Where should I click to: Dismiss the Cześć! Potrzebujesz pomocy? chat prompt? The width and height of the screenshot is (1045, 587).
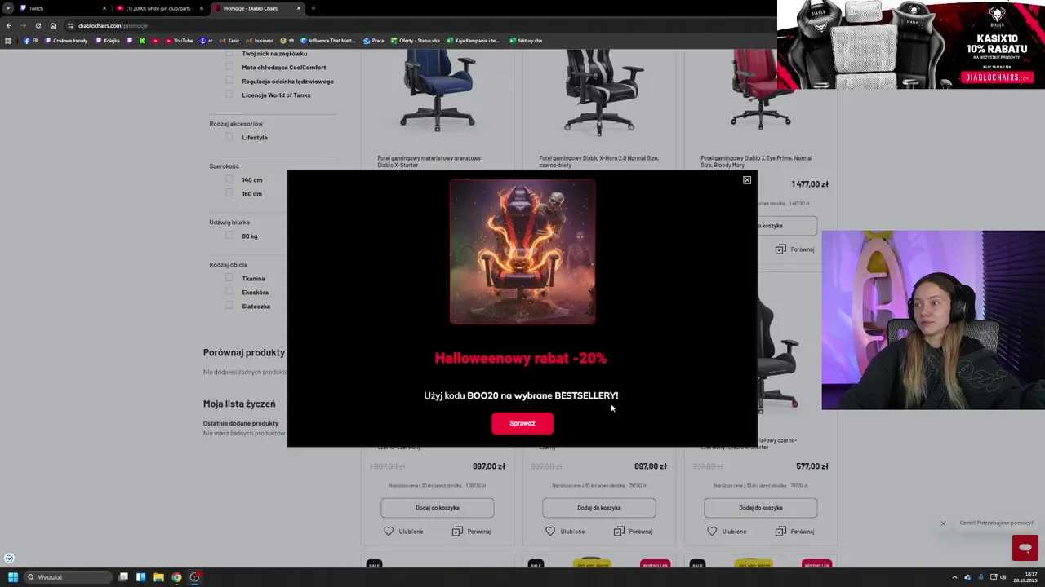(943, 523)
